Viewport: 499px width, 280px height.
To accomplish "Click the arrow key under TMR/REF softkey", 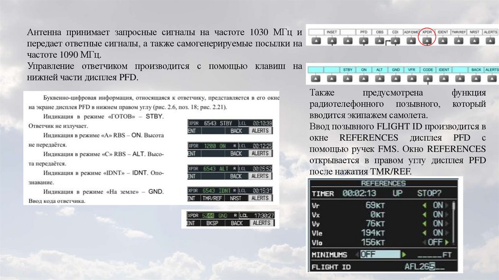I will tap(459, 41).
